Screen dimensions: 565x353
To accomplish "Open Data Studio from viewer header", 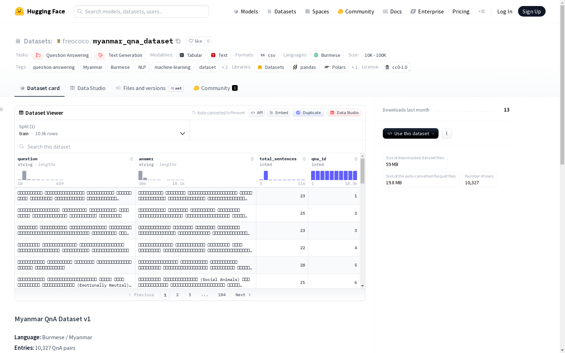I will point(344,113).
